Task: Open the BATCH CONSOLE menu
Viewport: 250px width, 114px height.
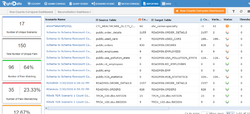Action: coord(129,4)
